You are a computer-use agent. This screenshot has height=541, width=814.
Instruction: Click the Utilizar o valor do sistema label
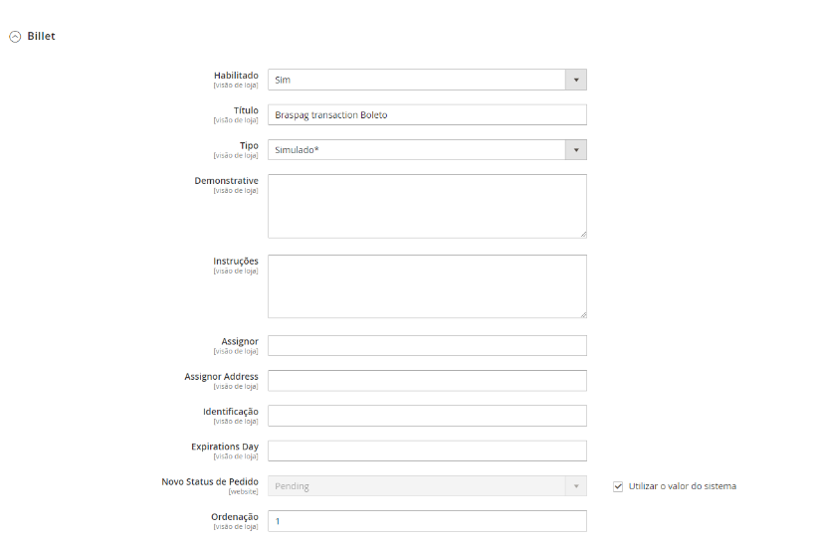(x=683, y=486)
